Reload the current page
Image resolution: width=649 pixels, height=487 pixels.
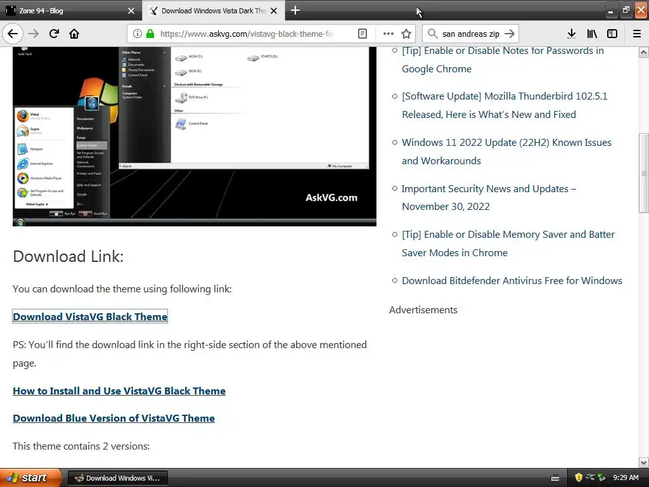point(54,34)
